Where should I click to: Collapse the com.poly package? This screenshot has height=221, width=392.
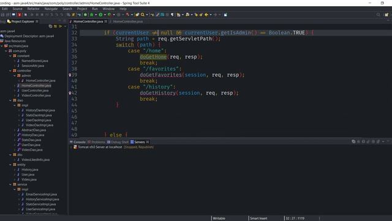point(6,51)
